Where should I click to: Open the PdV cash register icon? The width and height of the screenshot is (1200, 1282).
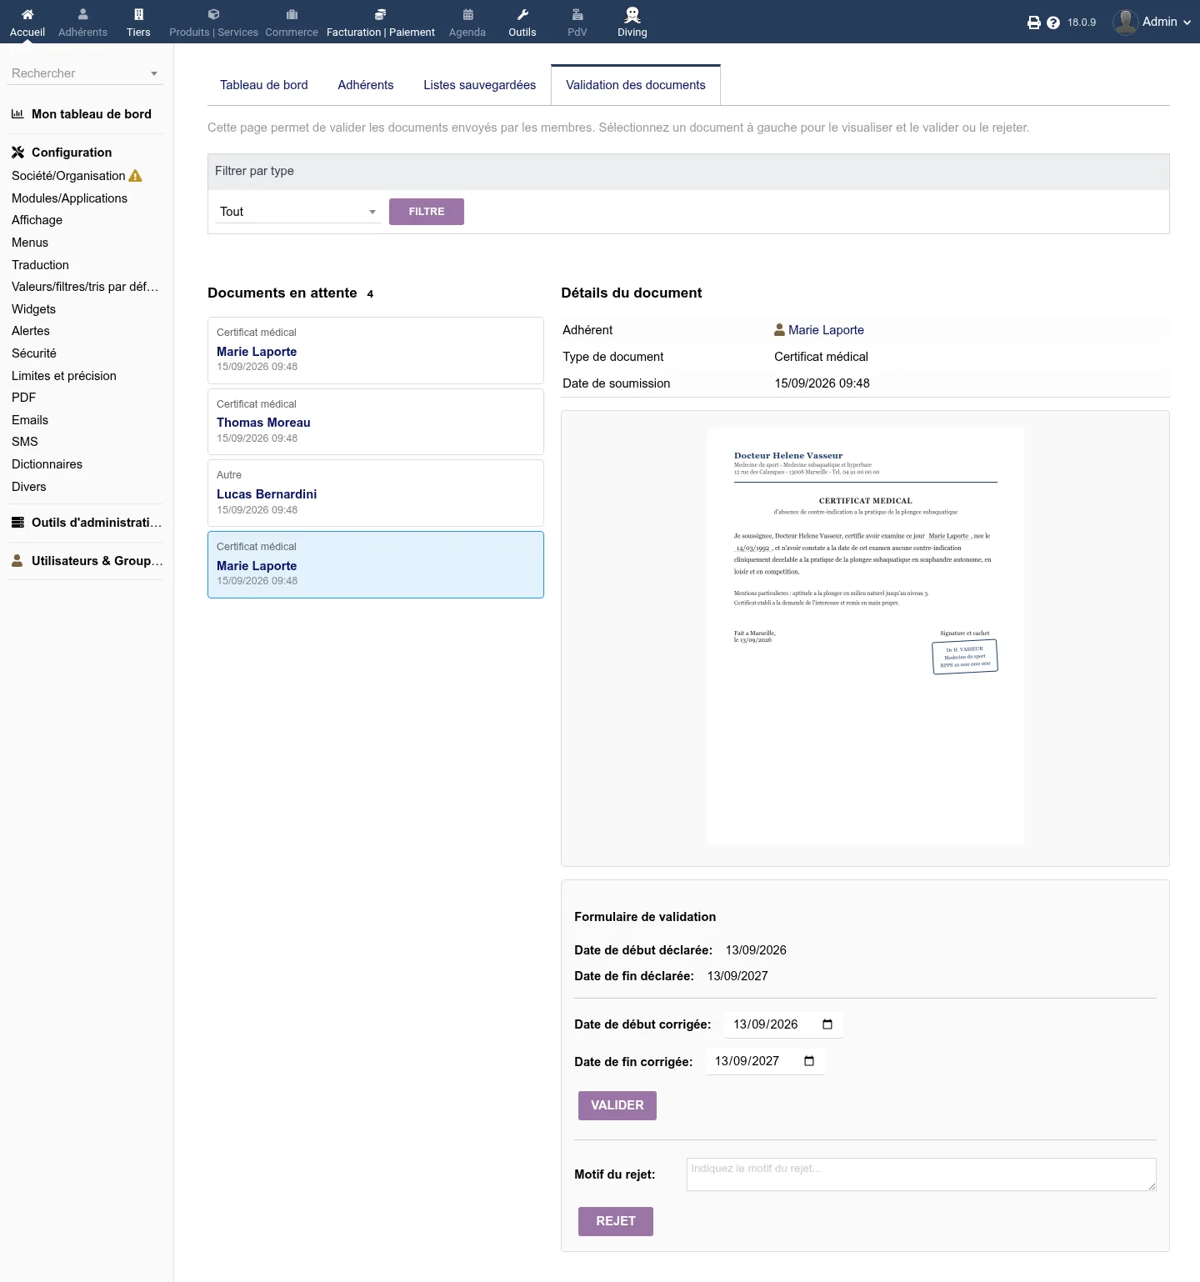click(x=577, y=14)
